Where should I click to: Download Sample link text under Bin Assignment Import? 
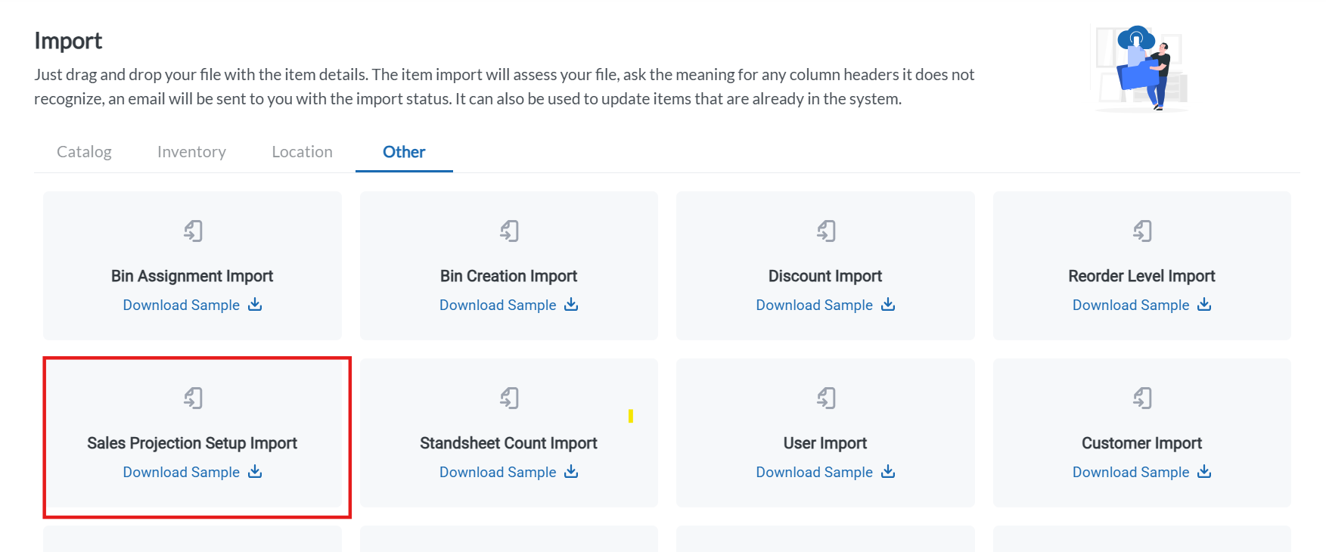[182, 305]
